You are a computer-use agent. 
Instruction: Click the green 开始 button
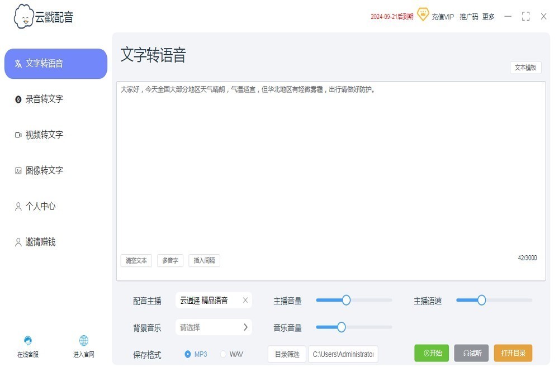(432, 353)
